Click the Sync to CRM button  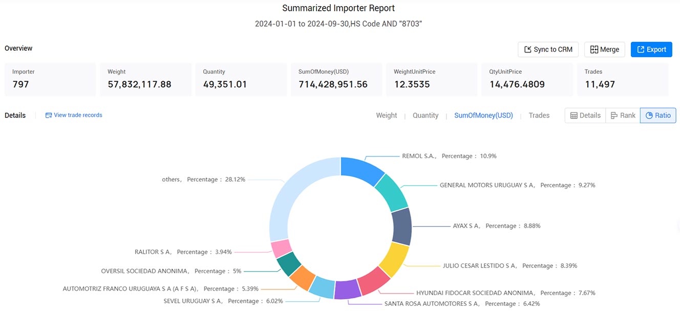coord(548,50)
